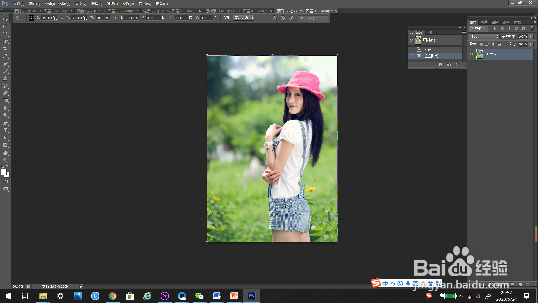Click the X position input field
The height and width of the screenshot is (303, 538).
[49, 18]
